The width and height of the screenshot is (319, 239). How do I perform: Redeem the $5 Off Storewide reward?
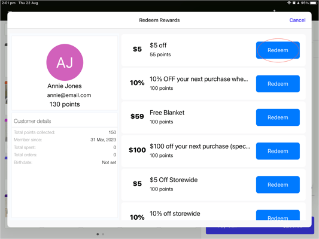(278, 184)
